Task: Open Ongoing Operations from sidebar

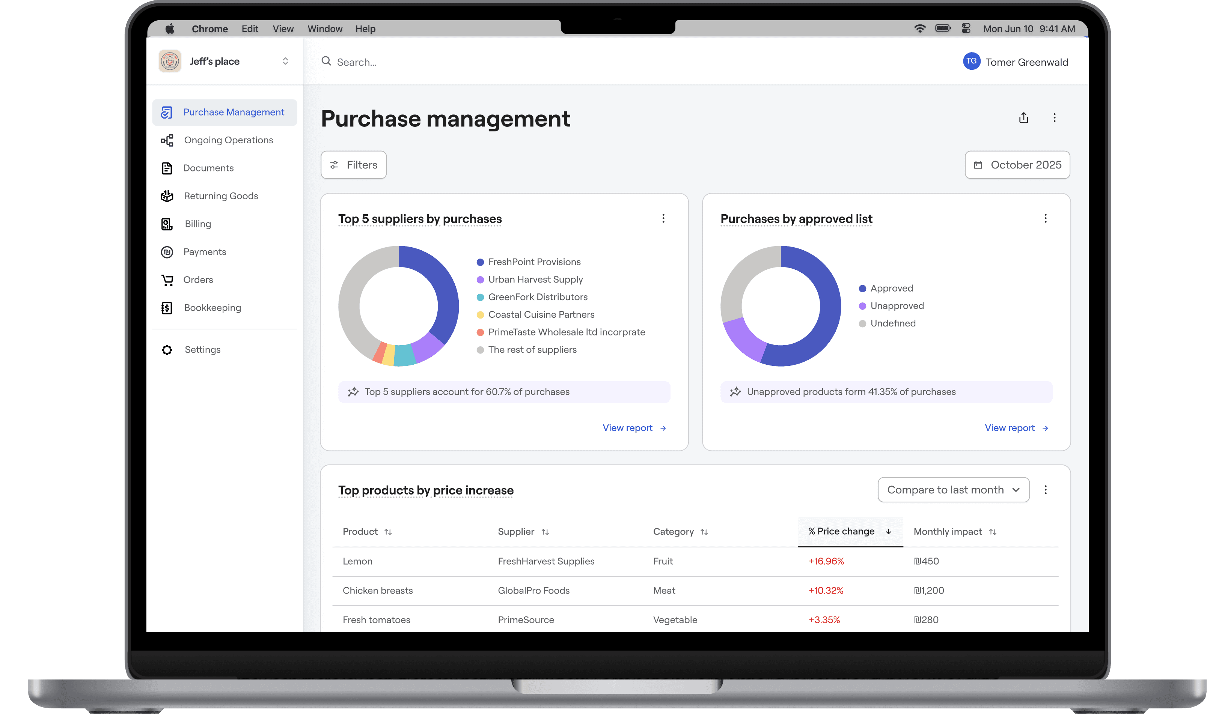Action: (228, 140)
